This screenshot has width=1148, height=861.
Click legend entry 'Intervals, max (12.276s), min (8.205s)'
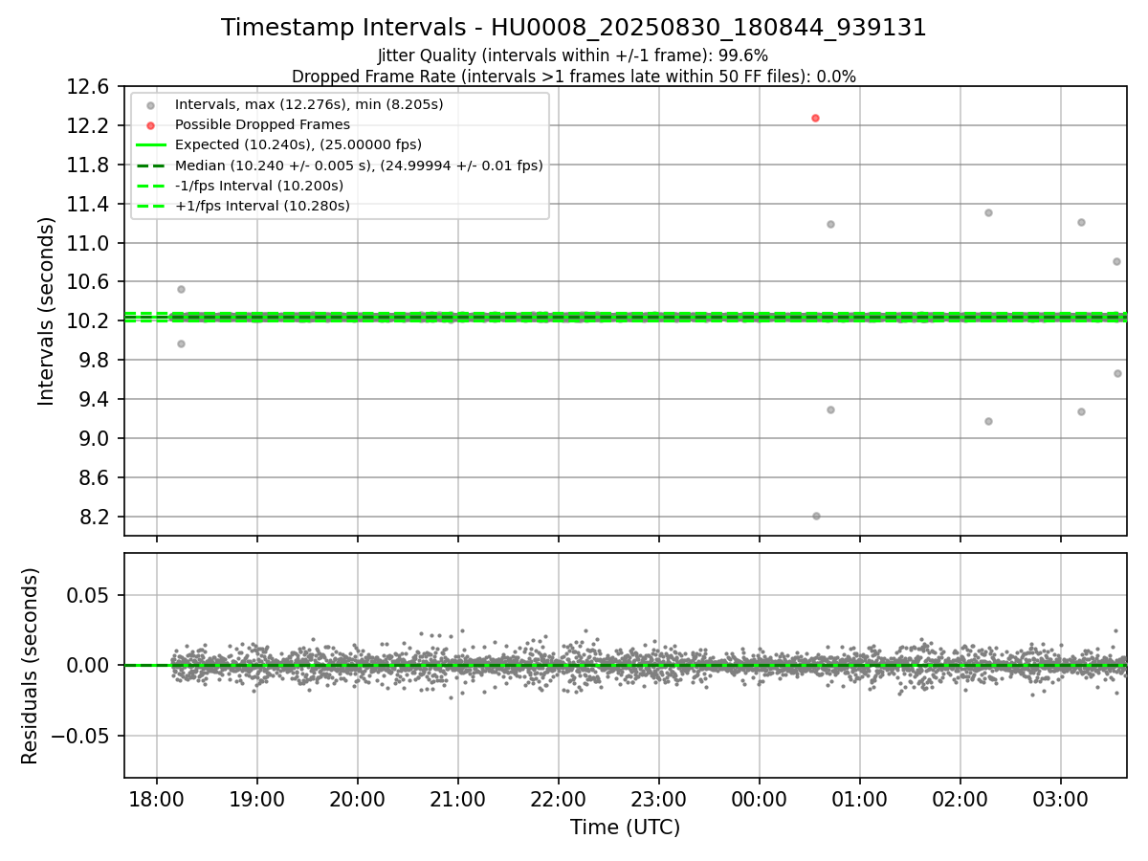pyautogui.click(x=309, y=104)
